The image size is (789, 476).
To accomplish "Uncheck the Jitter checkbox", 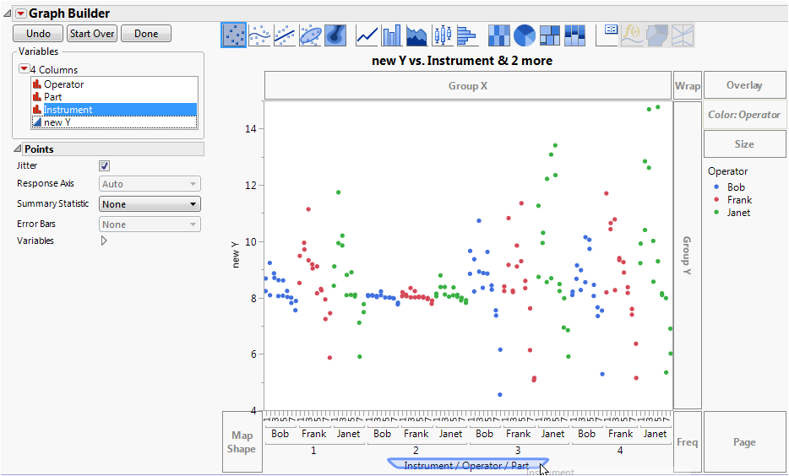I will 105,166.
